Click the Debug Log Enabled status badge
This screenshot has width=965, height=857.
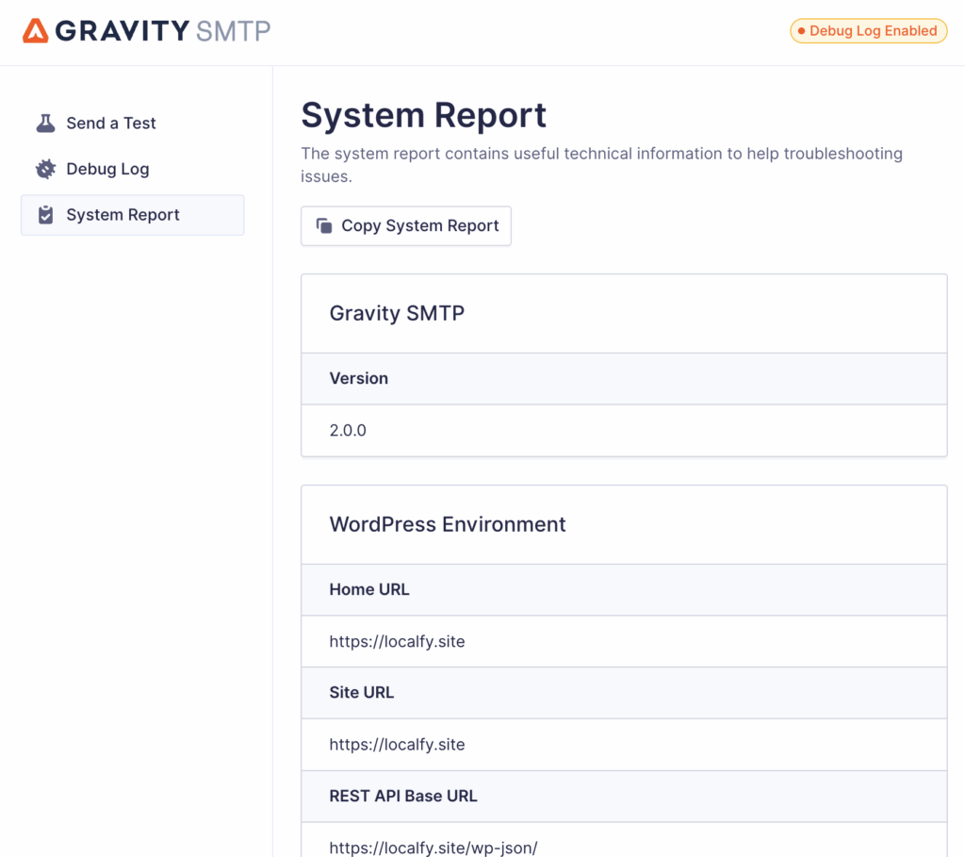[x=868, y=30]
